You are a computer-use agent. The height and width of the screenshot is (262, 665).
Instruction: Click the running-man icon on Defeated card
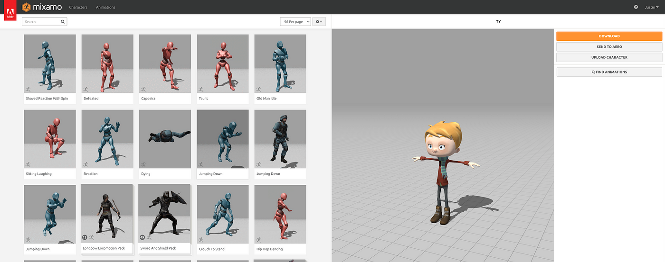click(x=85, y=89)
